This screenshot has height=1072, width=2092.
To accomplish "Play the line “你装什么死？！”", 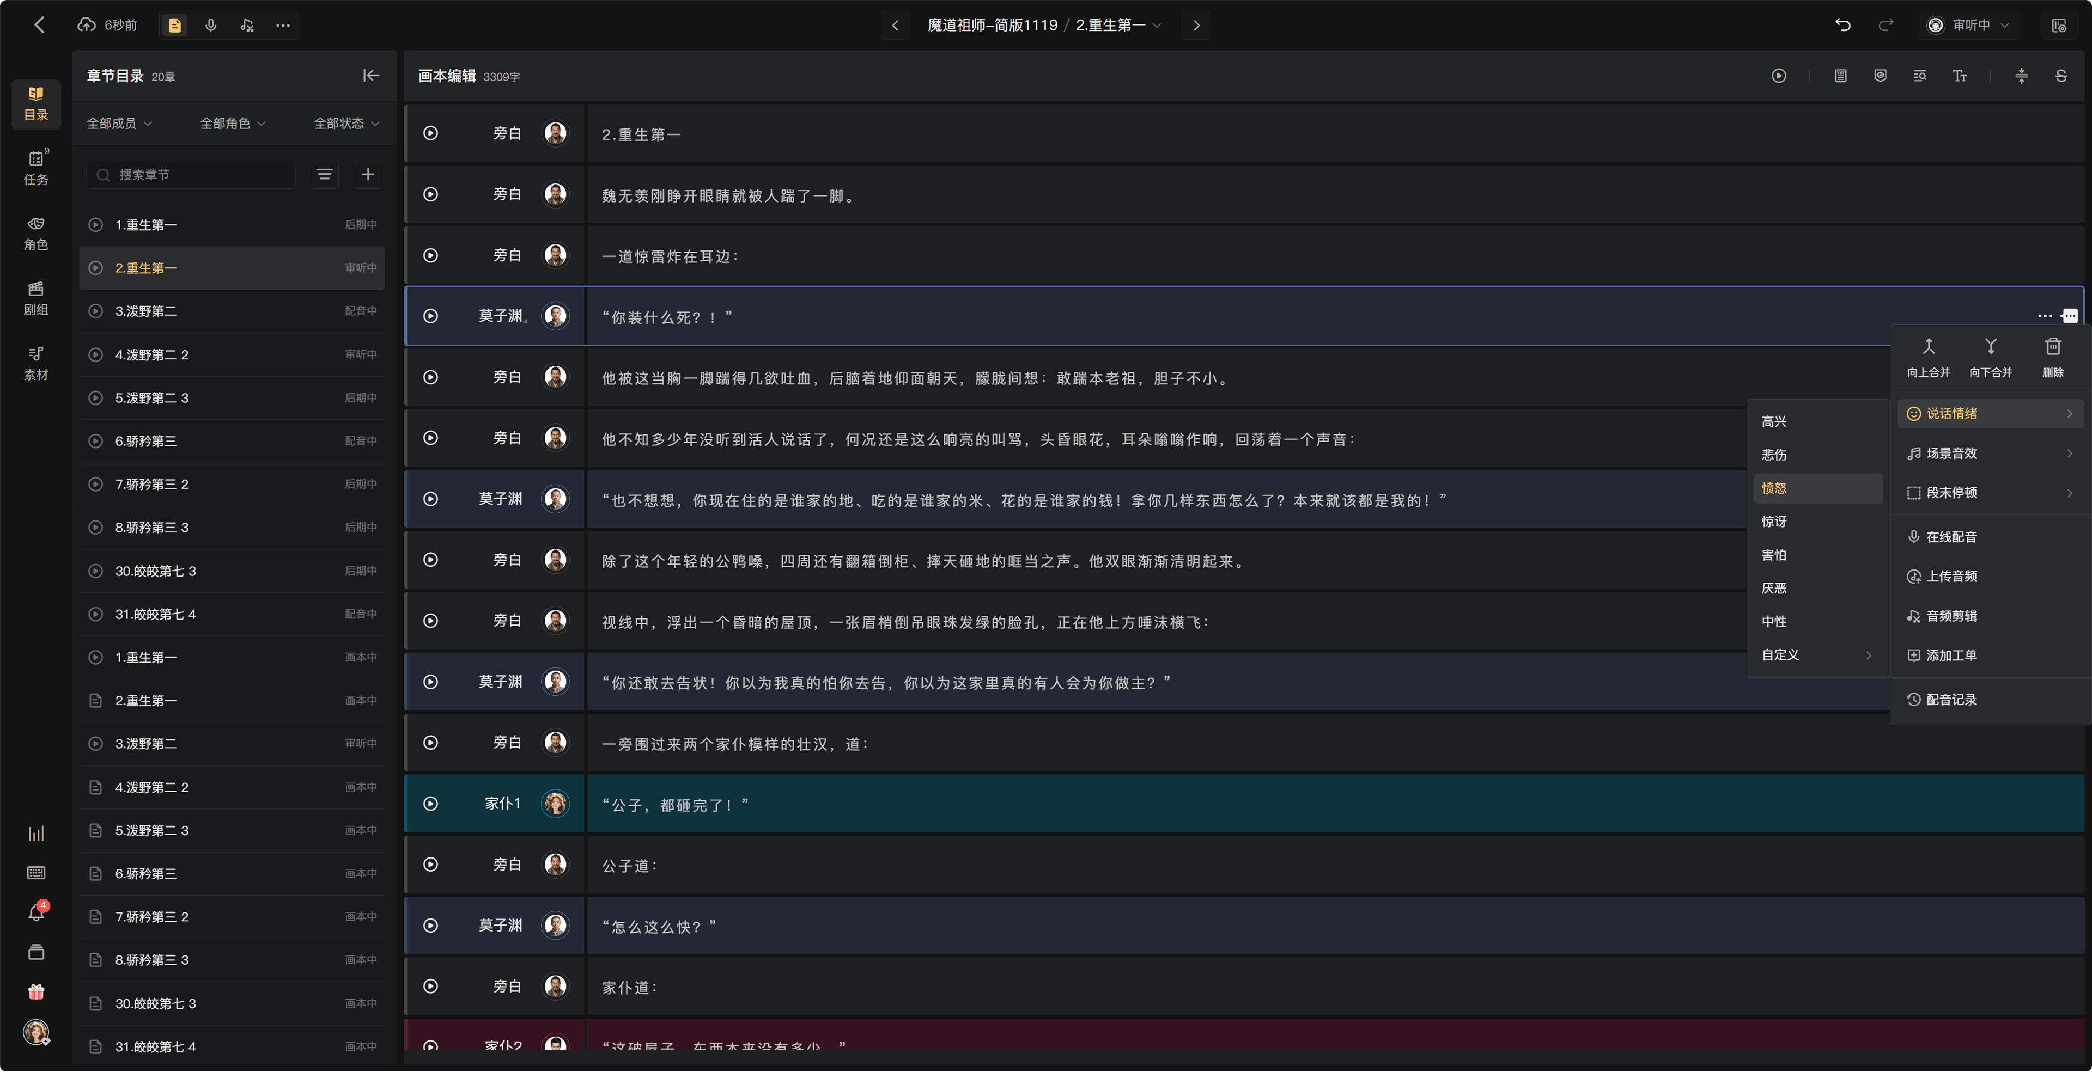I will pyautogui.click(x=430, y=316).
